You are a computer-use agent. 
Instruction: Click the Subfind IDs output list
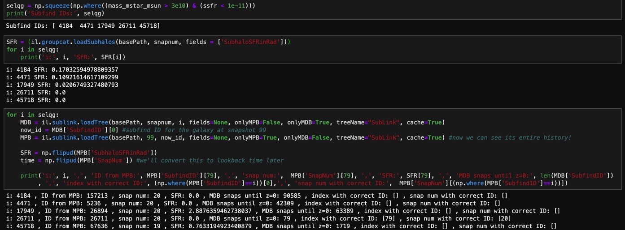point(83,26)
